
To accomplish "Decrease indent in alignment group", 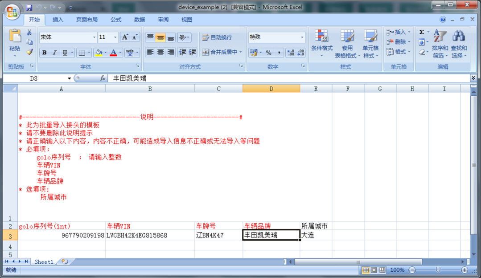I will click(x=182, y=52).
